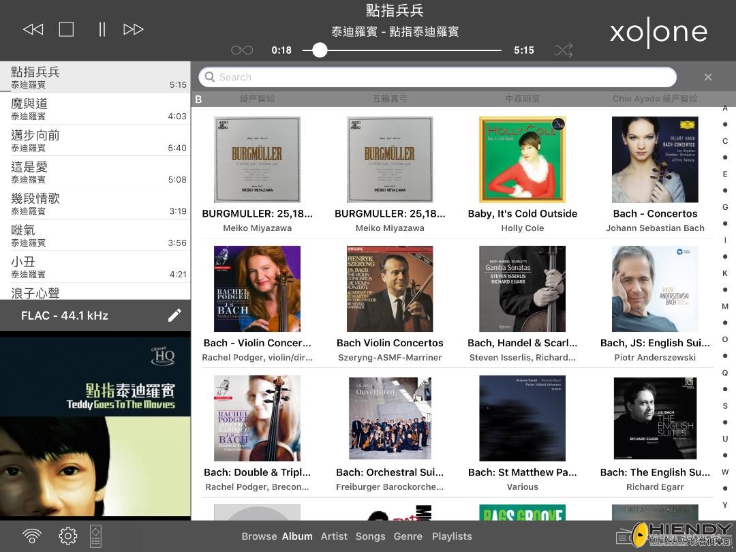Jump to letter O in the index
The image size is (736, 552).
[x=725, y=339]
